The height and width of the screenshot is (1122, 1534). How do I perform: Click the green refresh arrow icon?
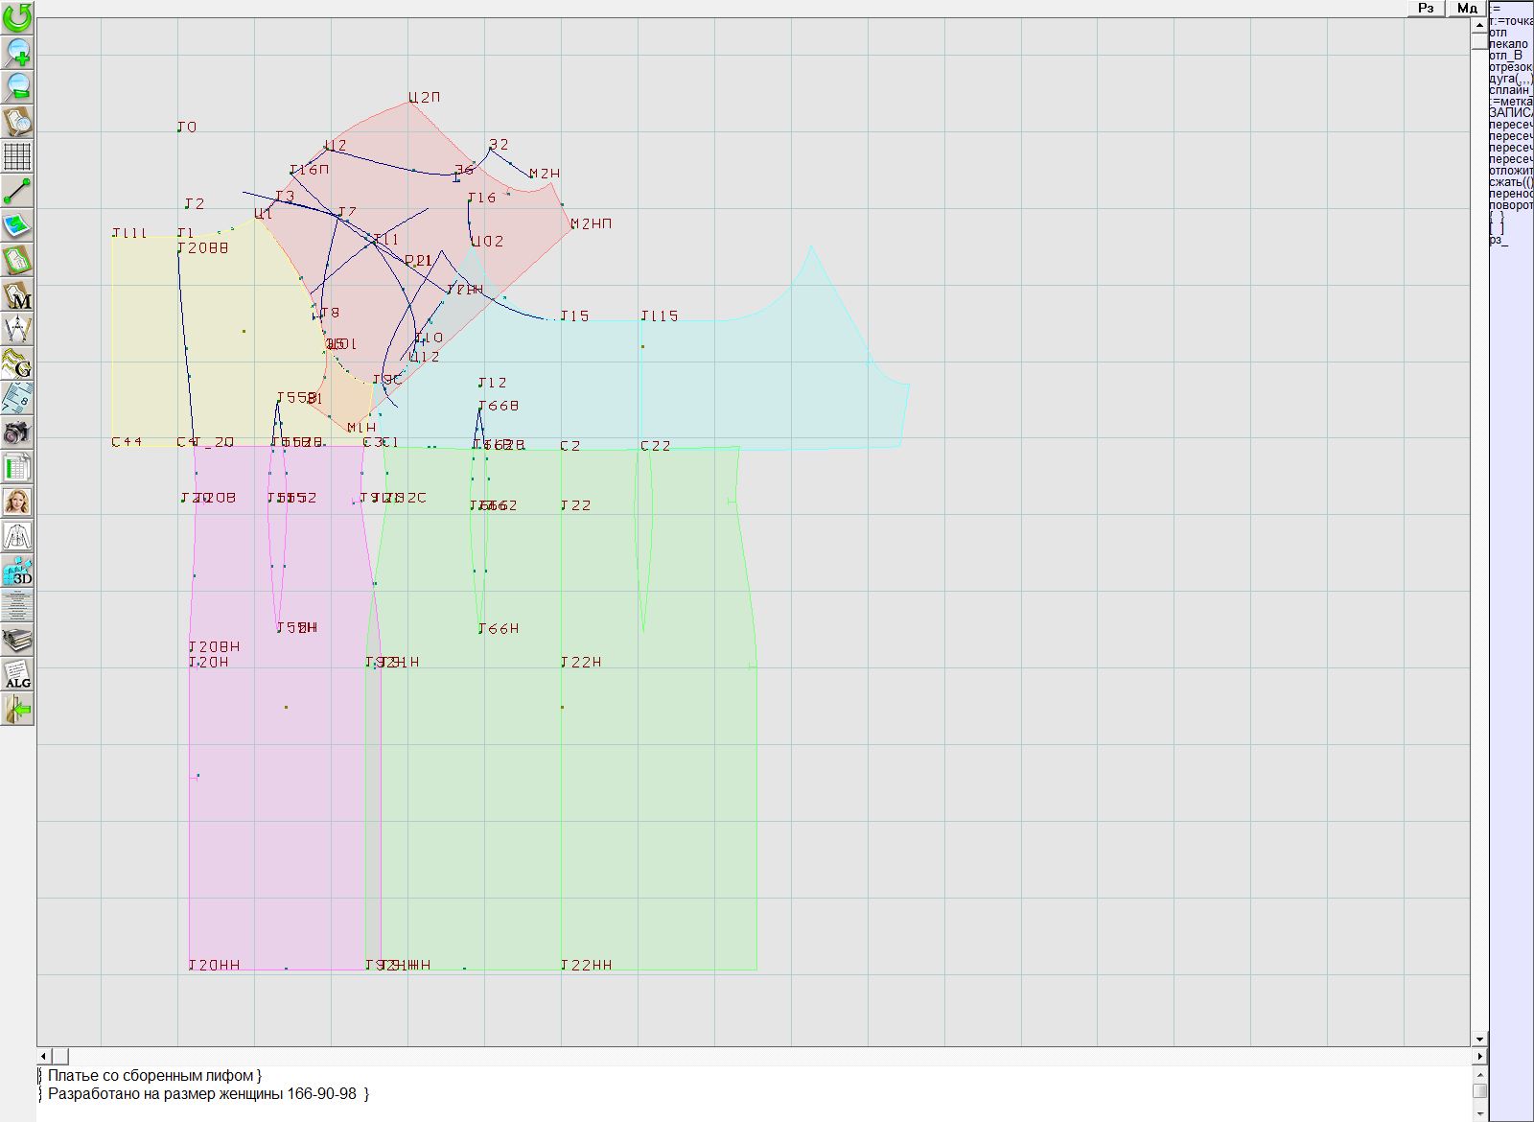click(x=17, y=16)
